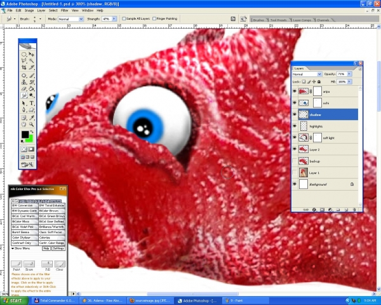Select the Eraser tool
The image size is (381, 305).
coord(24,89)
